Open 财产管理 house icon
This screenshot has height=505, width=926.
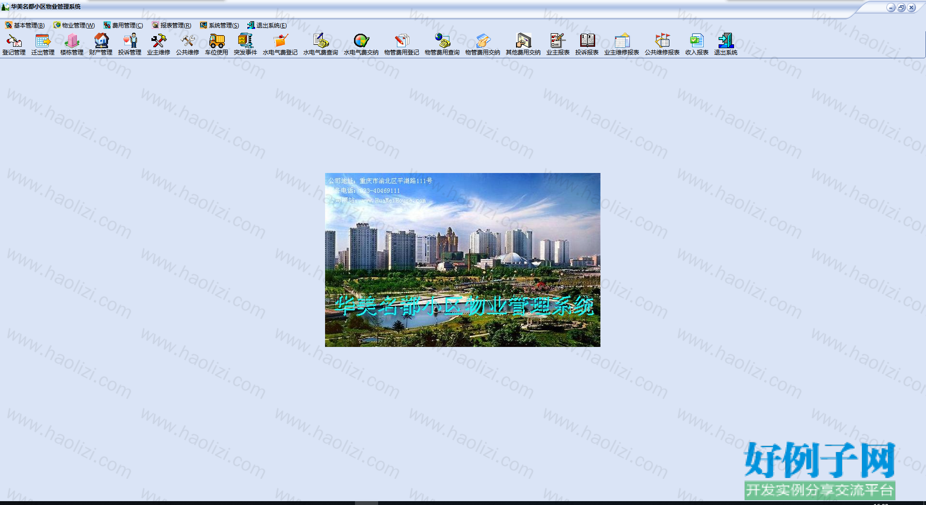point(101,44)
